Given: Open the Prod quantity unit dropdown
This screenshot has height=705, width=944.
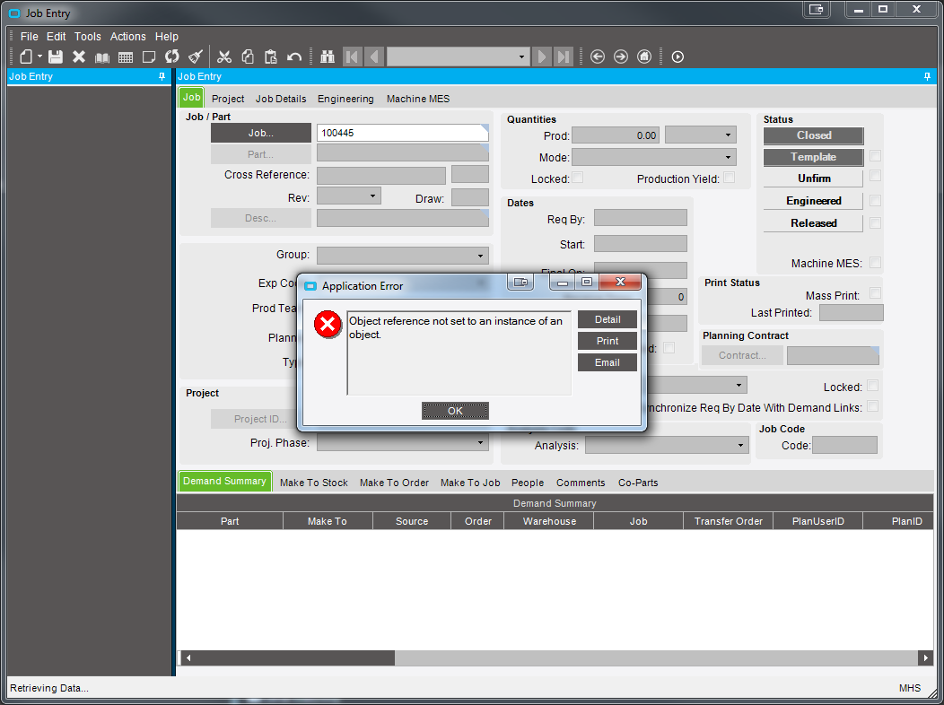Looking at the screenshot, I should [x=729, y=135].
